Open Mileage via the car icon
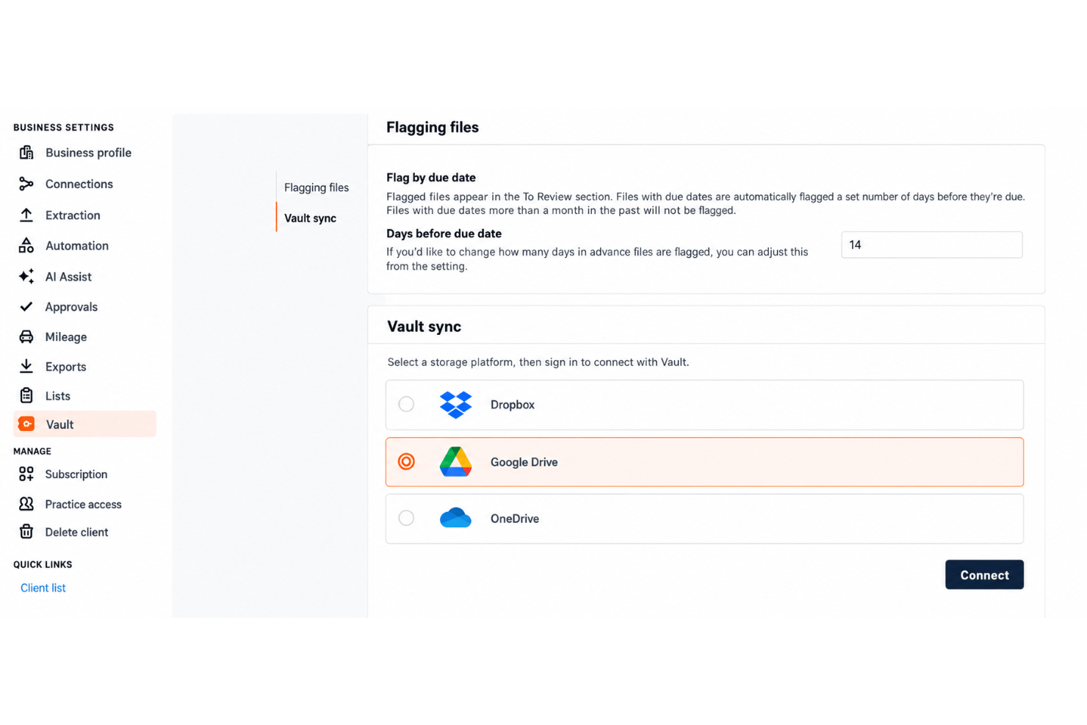 point(26,336)
